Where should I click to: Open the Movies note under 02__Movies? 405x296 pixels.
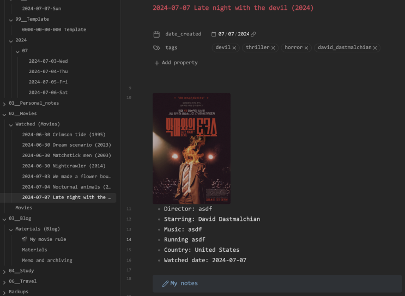coord(24,208)
